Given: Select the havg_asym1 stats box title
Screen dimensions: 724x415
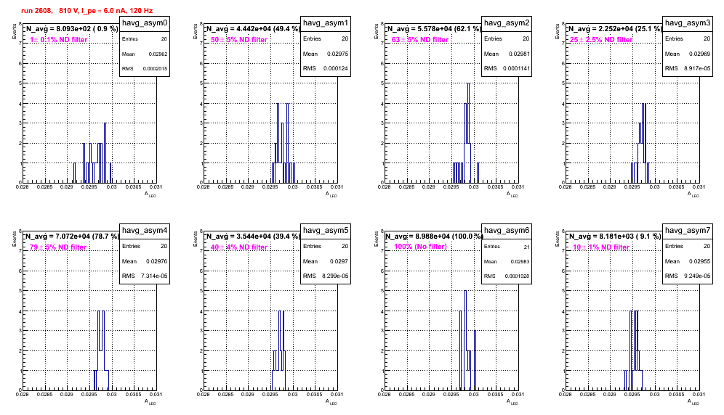Looking at the screenshot, I should (326, 23).
